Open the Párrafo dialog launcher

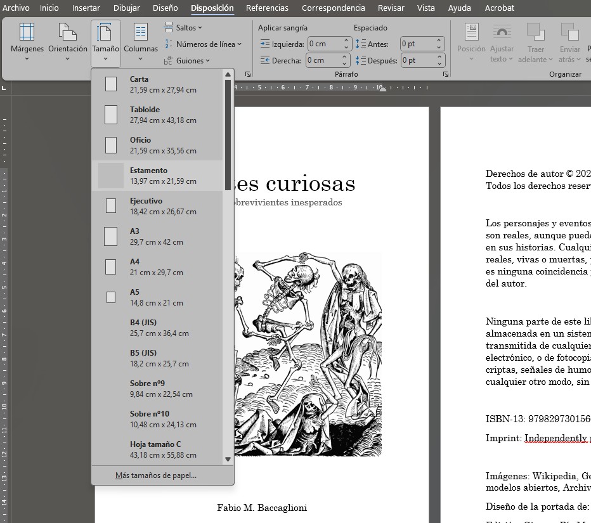click(446, 74)
